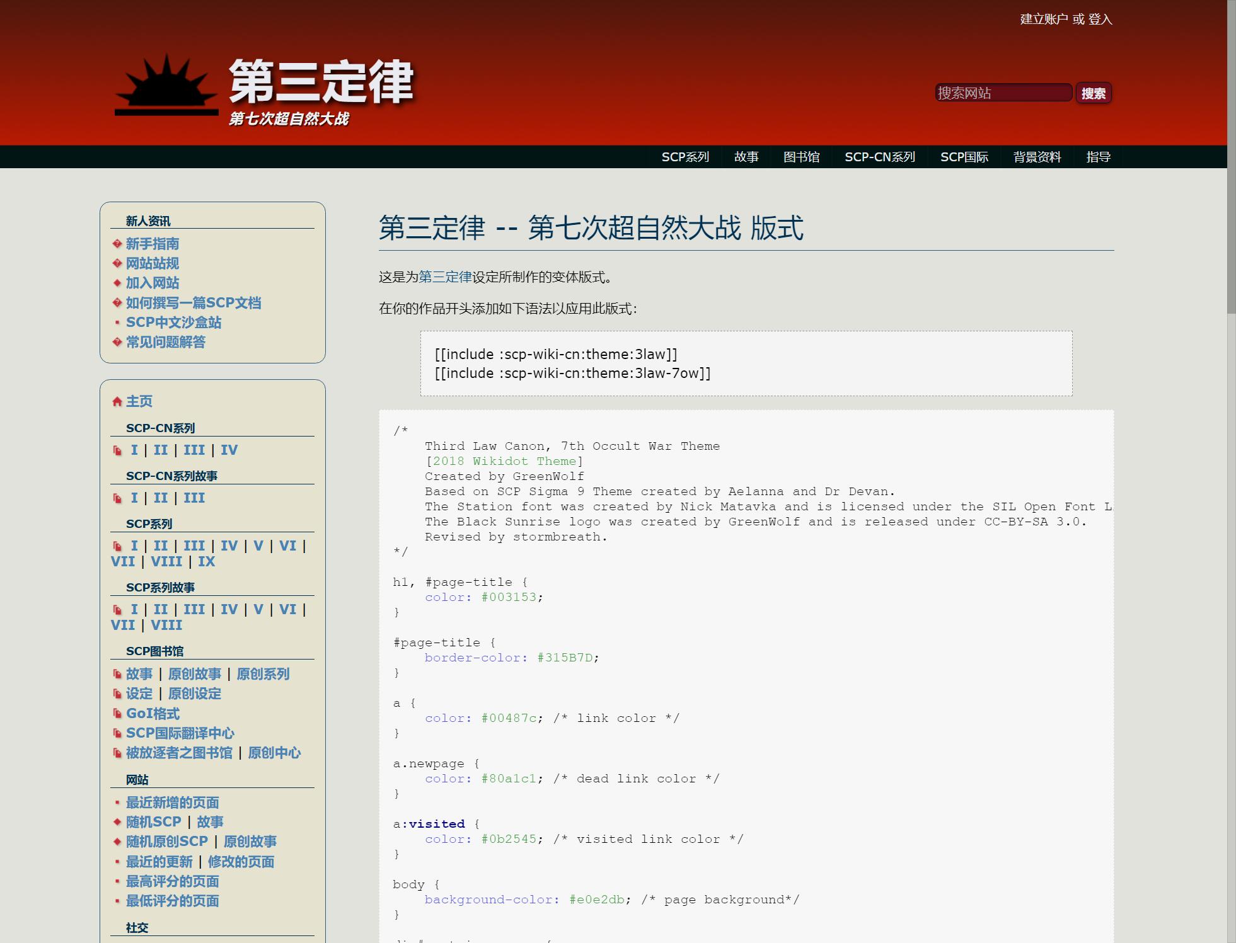Expand the 背景资料 navigation menu
The image size is (1236, 943).
pyautogui.click(x=1037, y=157)
